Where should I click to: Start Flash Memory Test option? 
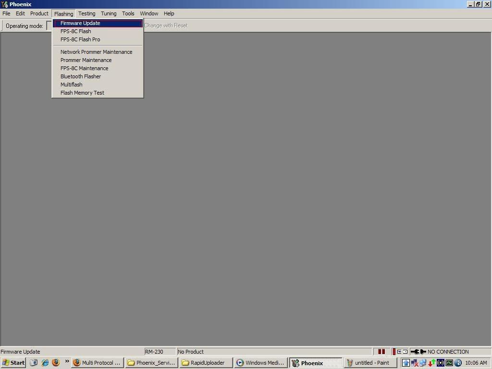coord(98,93)
